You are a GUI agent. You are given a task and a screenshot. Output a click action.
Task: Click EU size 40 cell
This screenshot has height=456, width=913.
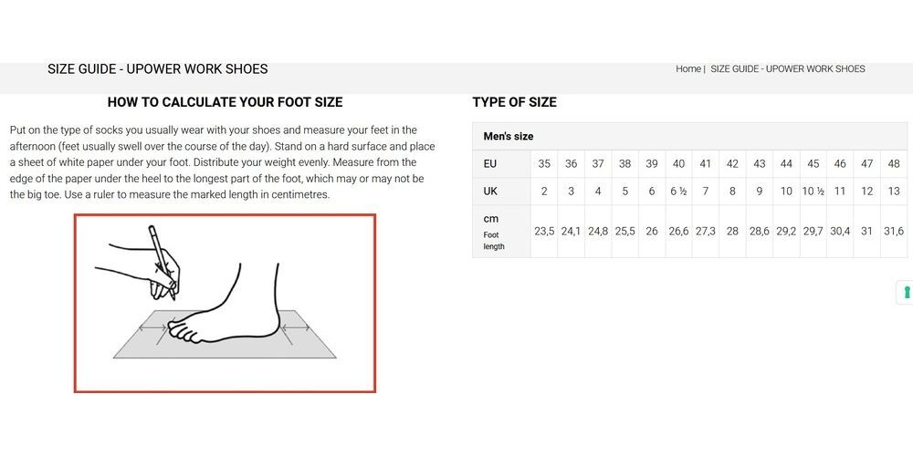(x=678, y=164)
